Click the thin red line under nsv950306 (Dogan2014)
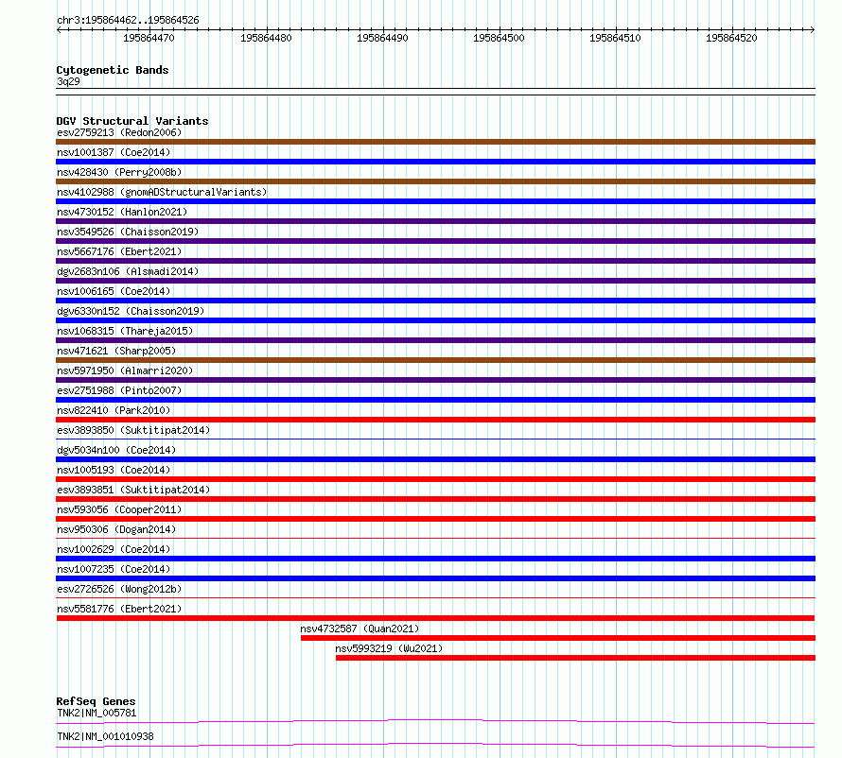The width and height of the screenshot is (842, 758). (435, 538)
